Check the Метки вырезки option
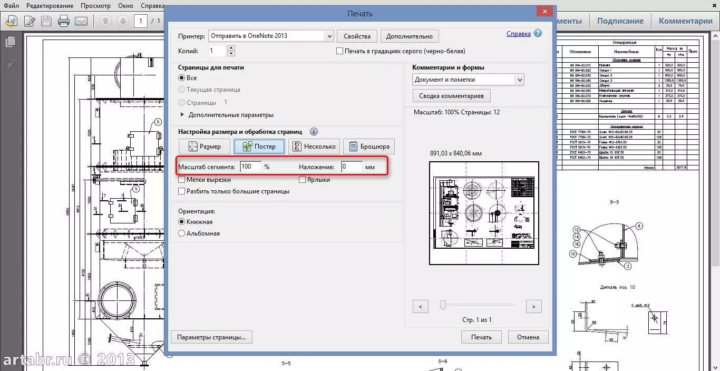This screenshot has height=371, width=720. 182,179
